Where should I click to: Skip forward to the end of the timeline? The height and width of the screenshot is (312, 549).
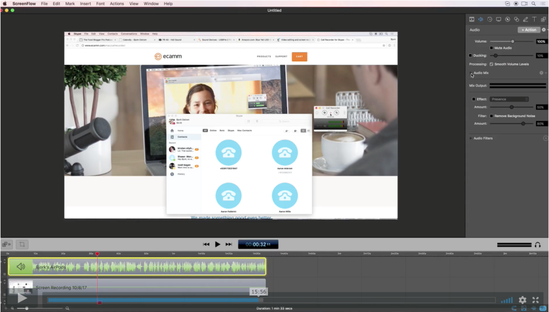(x=228, y=244)
